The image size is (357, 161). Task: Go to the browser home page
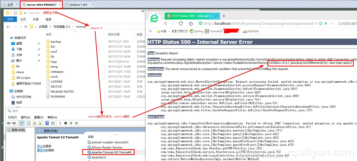click(x=191, y=24)
